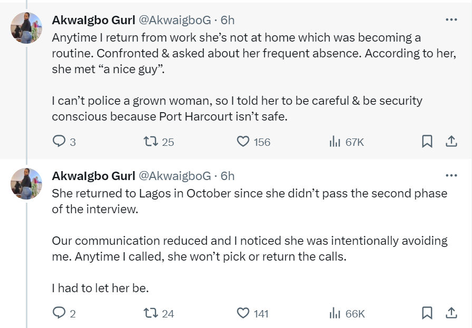This screenshot has width=472, height=328.
Task: Open @AkwaigboG handle on second tweet
Action: pos(175,175)
